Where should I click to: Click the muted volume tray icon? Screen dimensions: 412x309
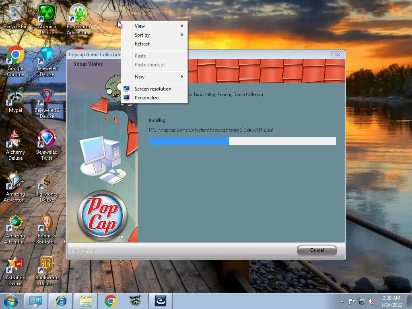tap(371, 301)
